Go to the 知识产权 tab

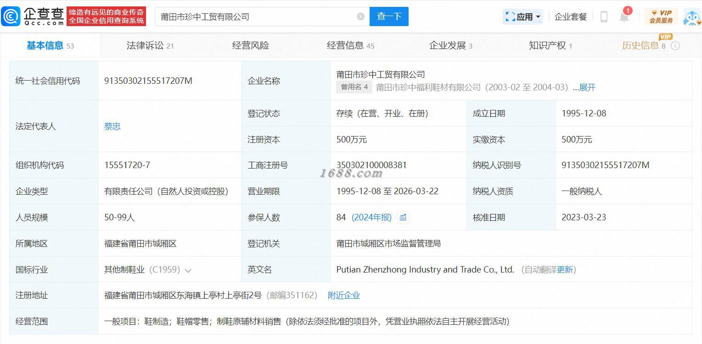point(550,45)
